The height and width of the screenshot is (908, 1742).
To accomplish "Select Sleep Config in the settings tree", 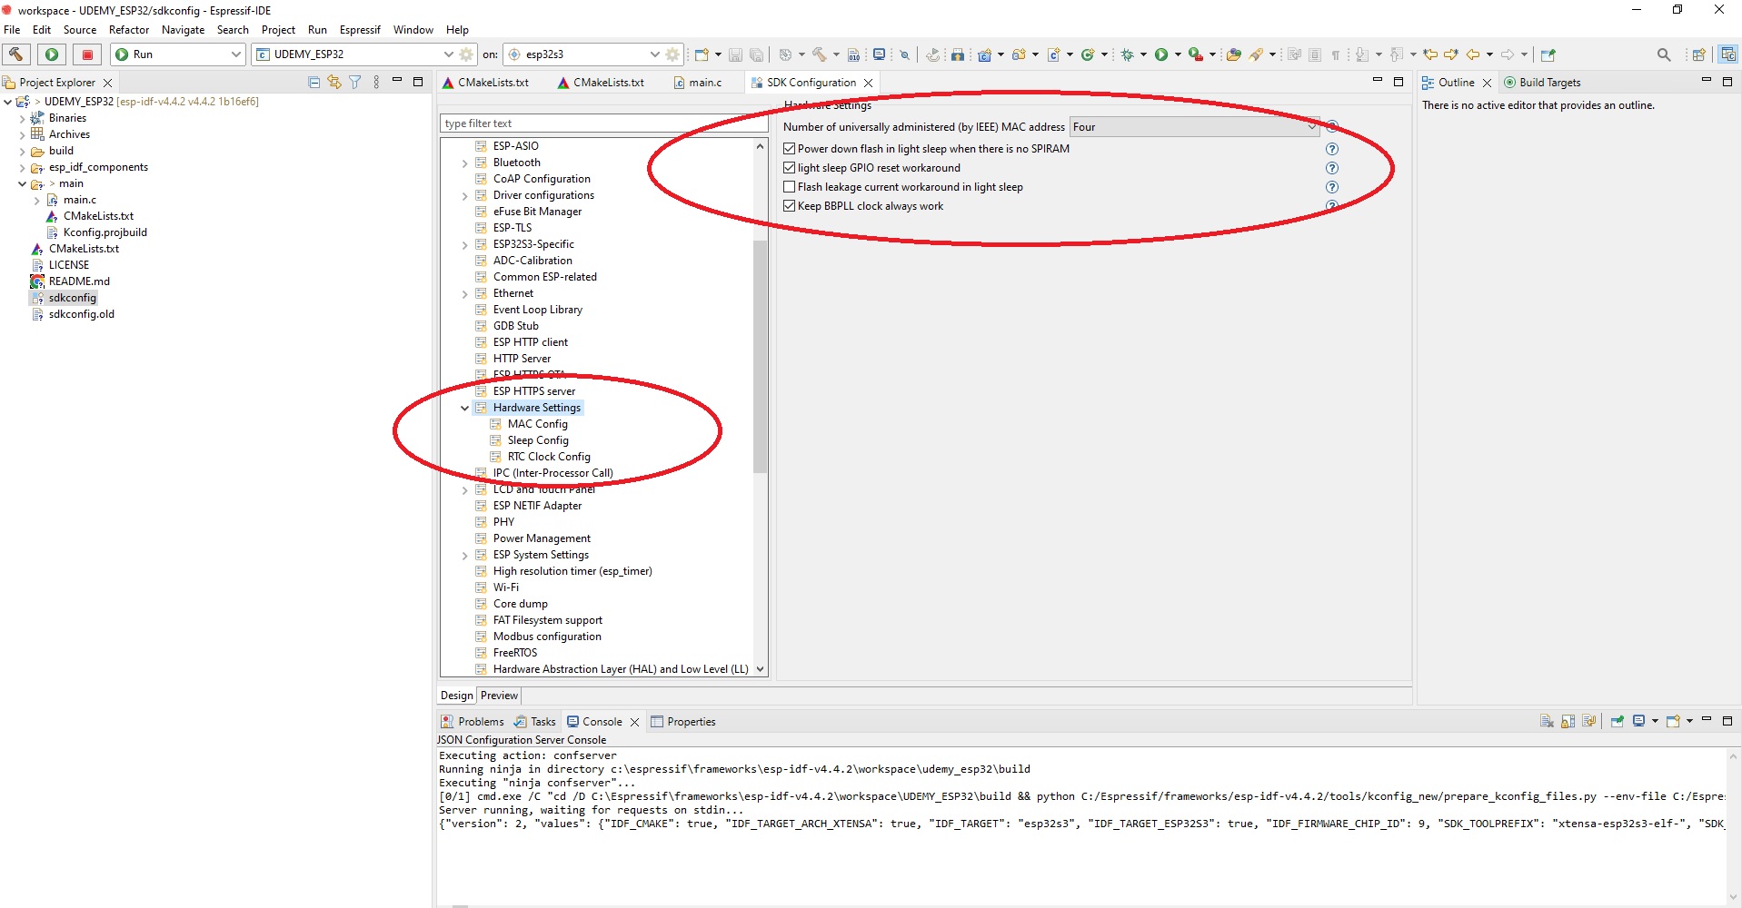I will tap(538, 440).
